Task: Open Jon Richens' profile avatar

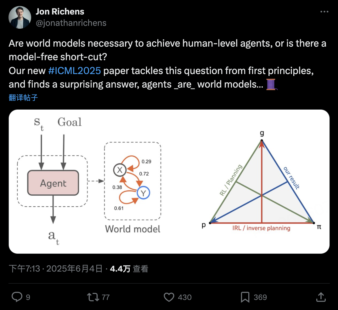Action: tap(20, 17)
